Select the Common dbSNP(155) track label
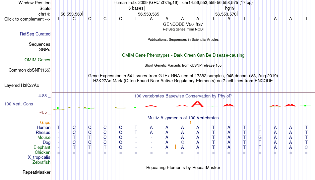The width and height of the screenshot is (315, 180). coord(29,70)
